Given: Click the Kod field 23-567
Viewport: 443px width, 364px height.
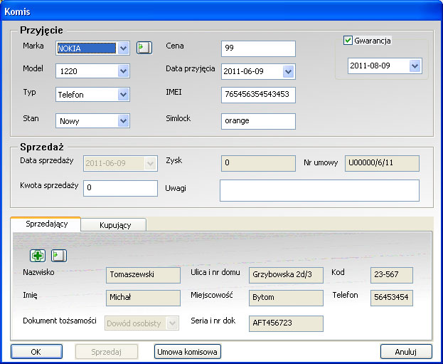Looking at the screenshot, I should 392,275.
